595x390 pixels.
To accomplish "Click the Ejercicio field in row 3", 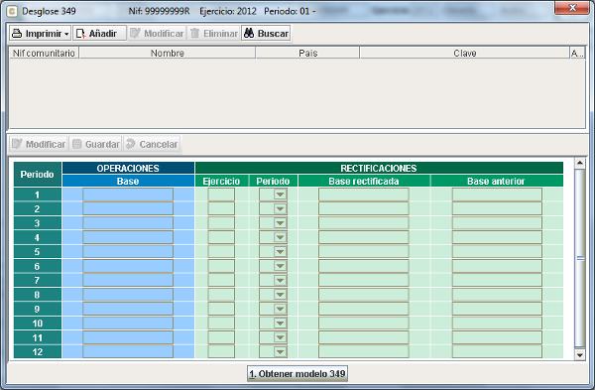I will point(221,223).
